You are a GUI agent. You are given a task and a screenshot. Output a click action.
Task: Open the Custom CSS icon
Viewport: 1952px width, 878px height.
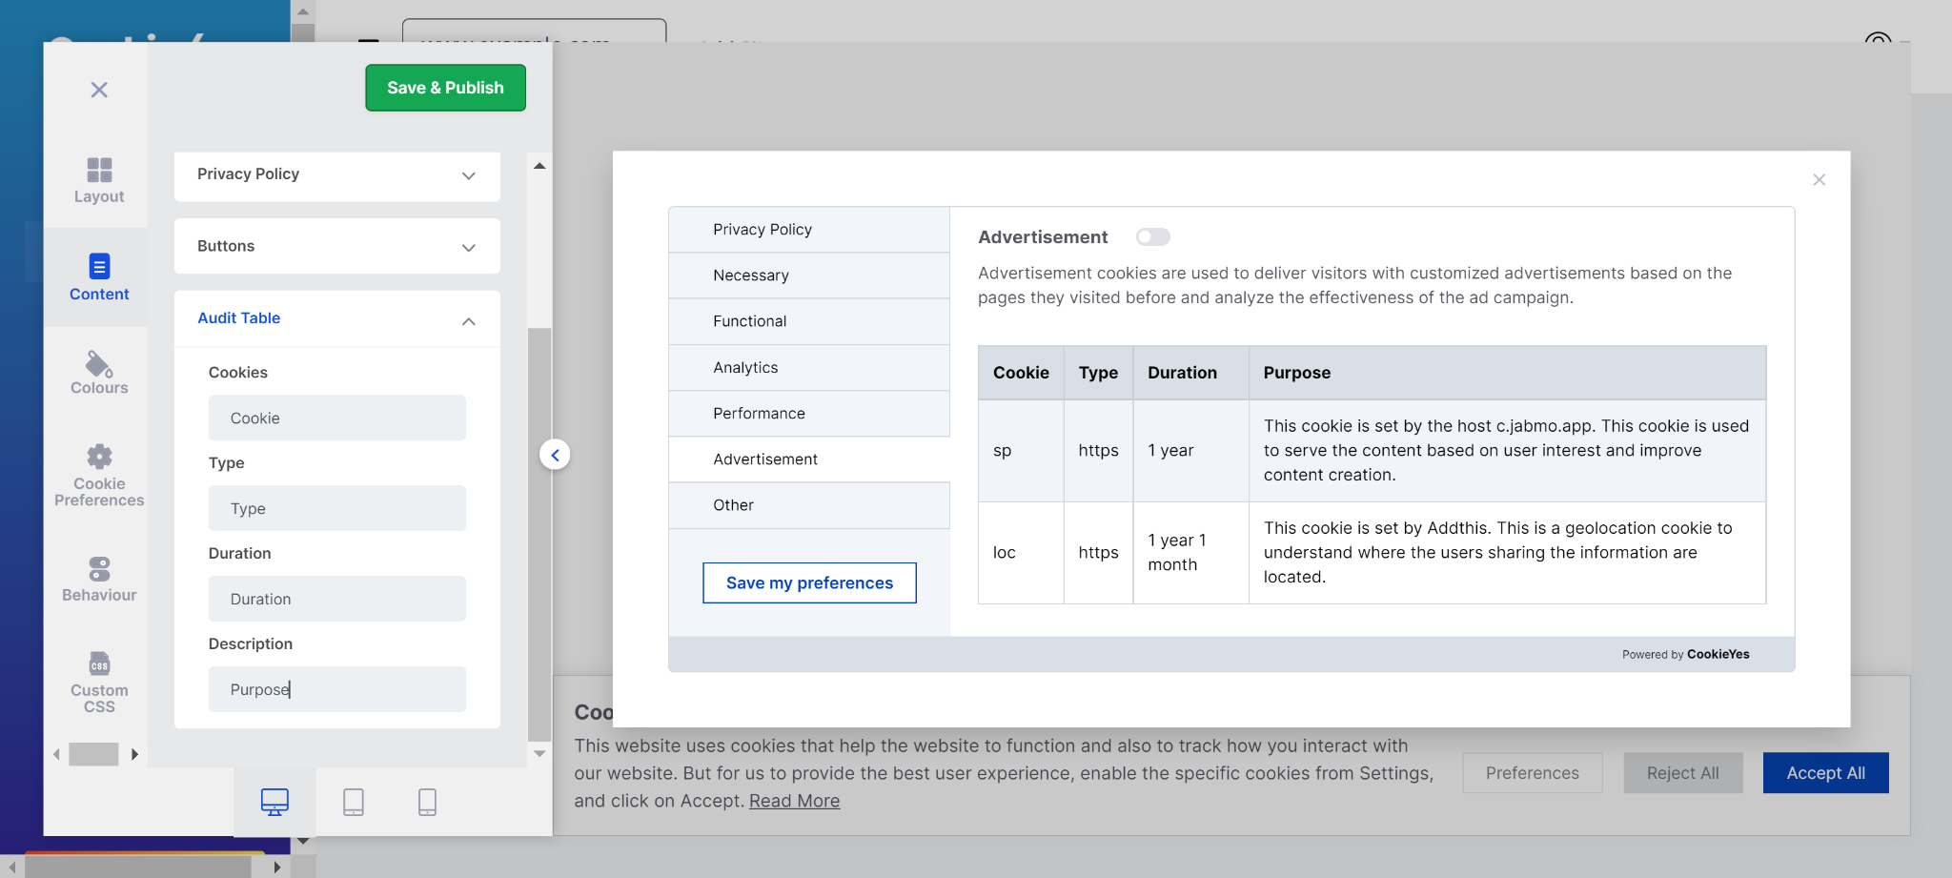pos(99,663)
